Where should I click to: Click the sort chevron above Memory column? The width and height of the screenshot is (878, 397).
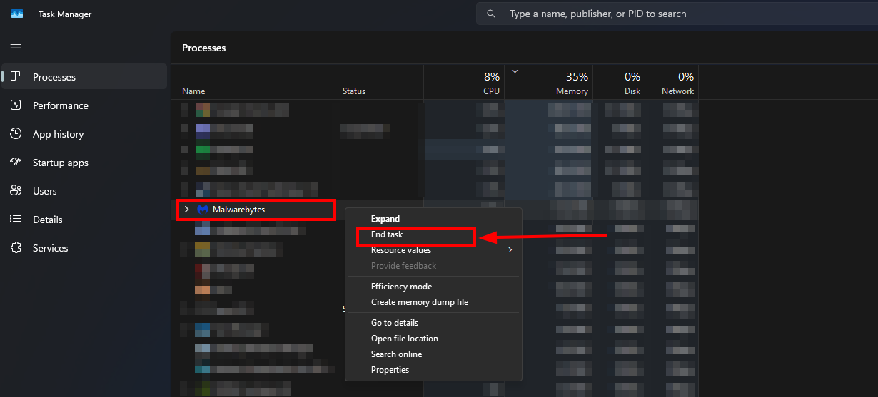point(515,71)
